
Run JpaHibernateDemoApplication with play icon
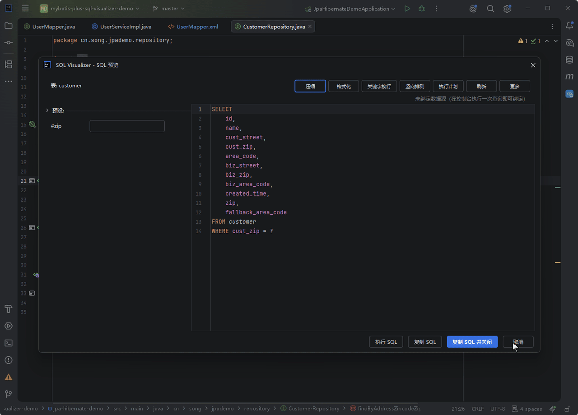(x=407, y=9)
